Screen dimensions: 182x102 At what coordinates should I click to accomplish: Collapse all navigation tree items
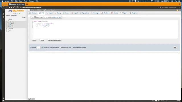point(23,17)
